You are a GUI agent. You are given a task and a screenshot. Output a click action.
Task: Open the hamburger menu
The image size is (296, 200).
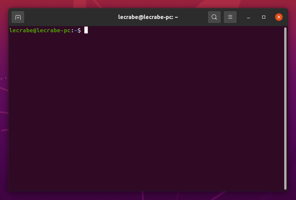(x=230, y=17)
